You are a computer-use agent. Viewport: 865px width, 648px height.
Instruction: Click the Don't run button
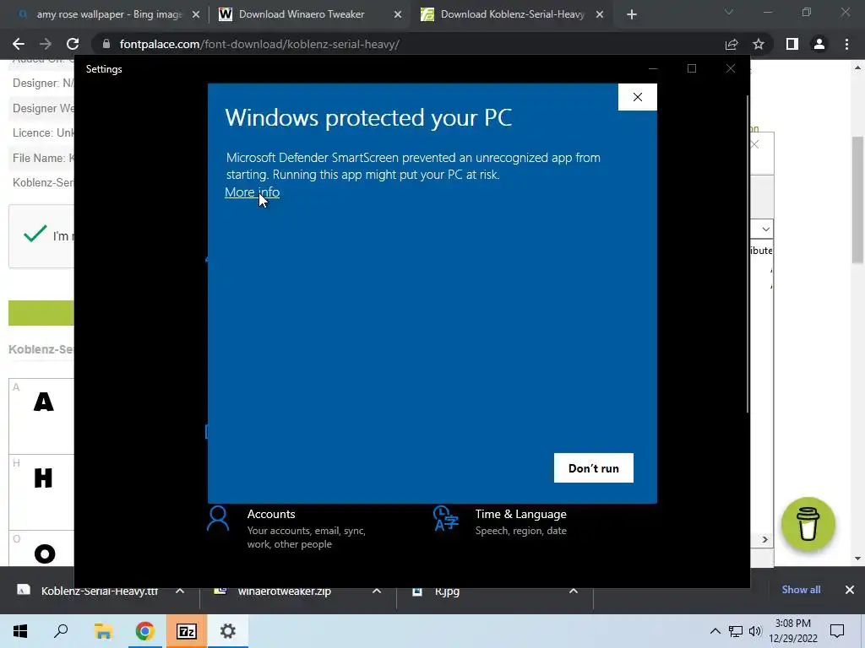pos(594,467)
